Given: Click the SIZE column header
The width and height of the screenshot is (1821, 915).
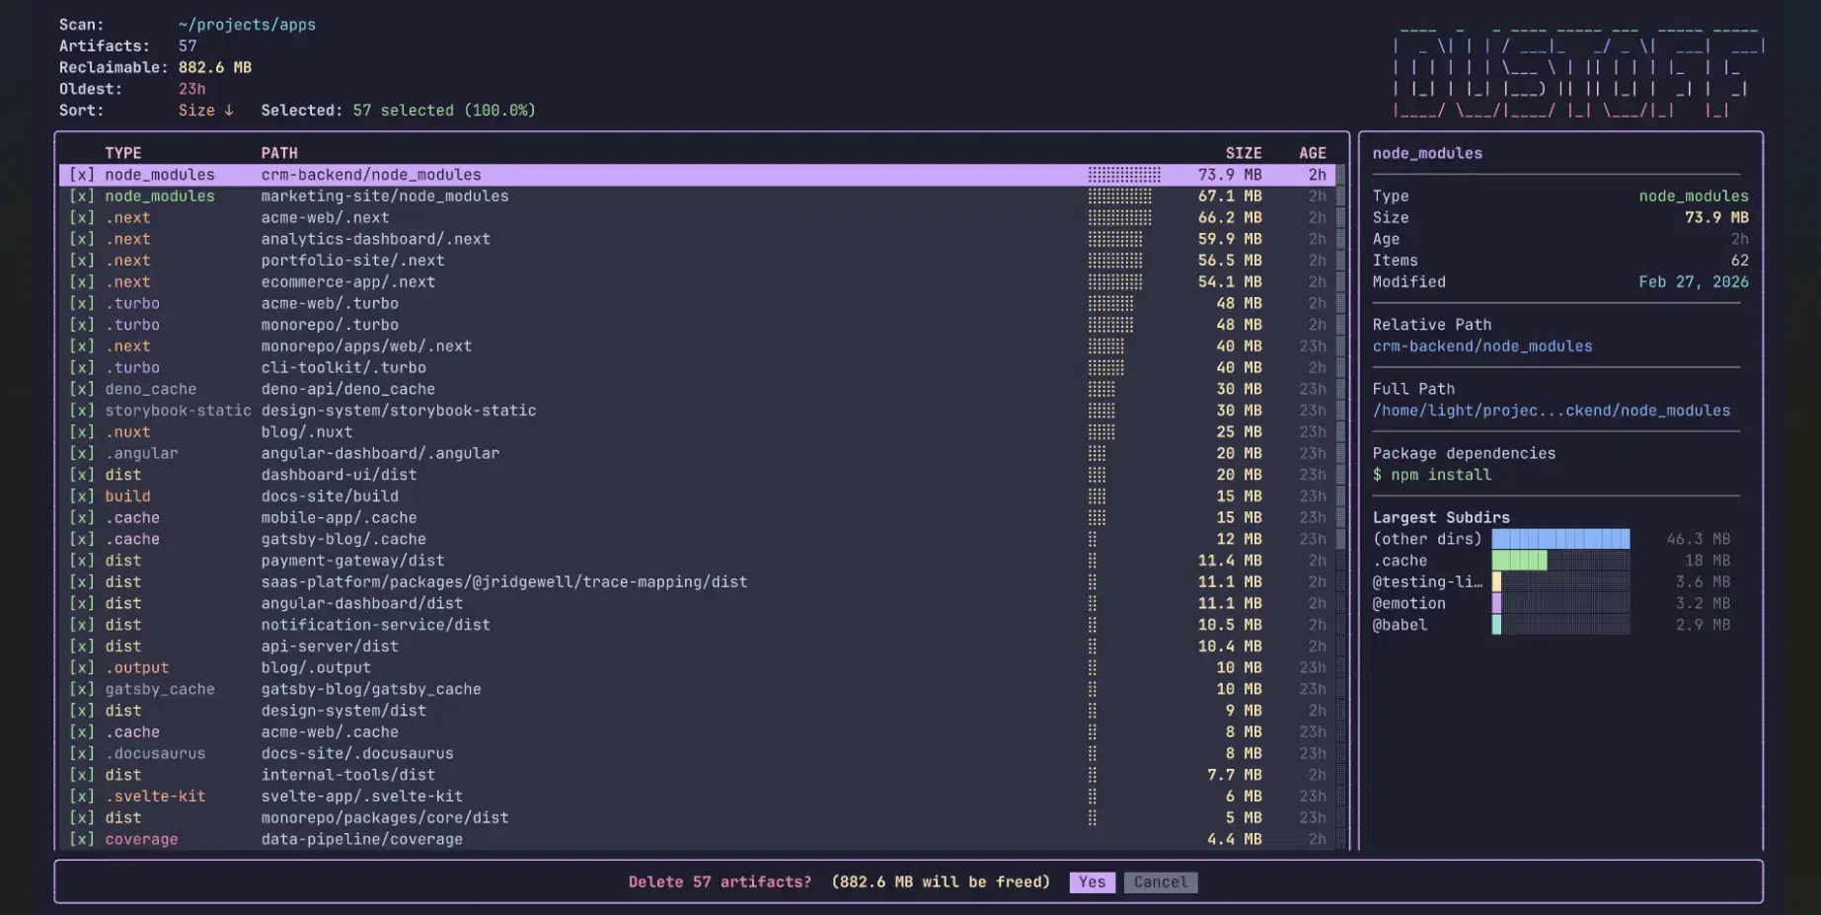Looking at the screenshot, I should pos(1243,153).
